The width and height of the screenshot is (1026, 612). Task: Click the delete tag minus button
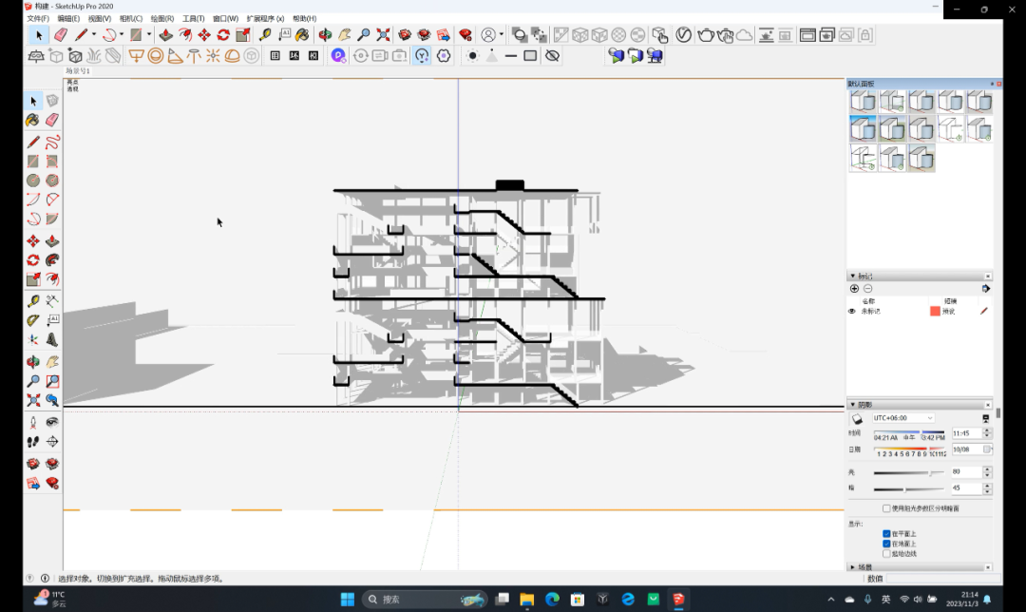point(867,289)
